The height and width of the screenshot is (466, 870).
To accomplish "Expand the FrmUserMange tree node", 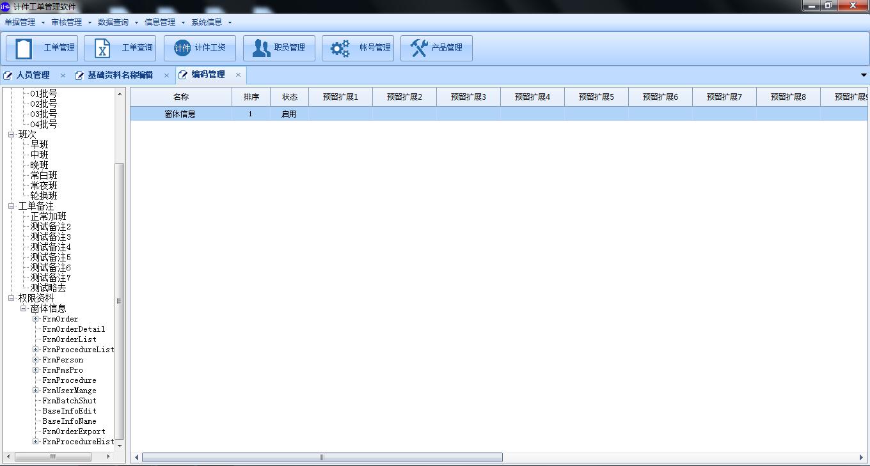I will pos(36,391).
